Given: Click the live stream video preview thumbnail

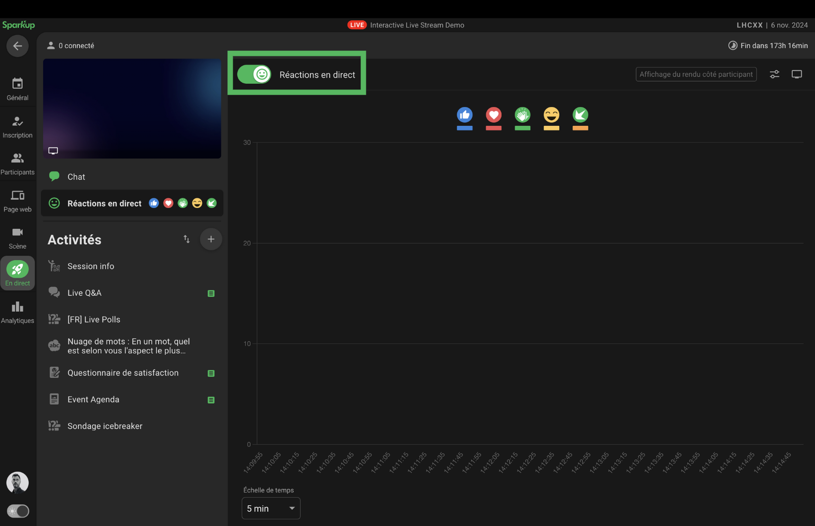Looking at the screenshot, I should [132, 108].
